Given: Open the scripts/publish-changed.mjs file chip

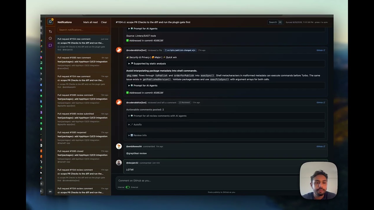Looking at the screenshot, I should tap(180, 50).
